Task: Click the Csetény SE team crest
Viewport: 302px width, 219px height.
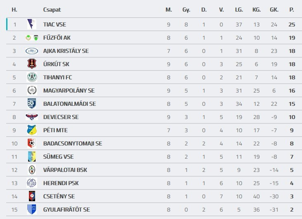Action: 31,196
